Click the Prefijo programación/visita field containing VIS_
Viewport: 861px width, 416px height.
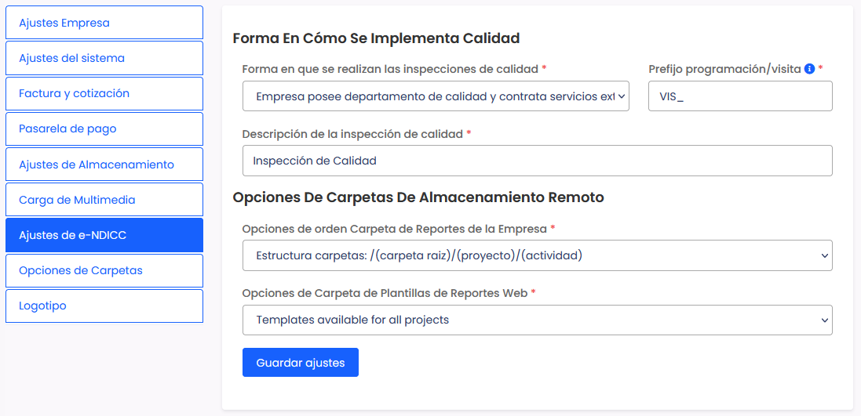(x=739, y=96)
